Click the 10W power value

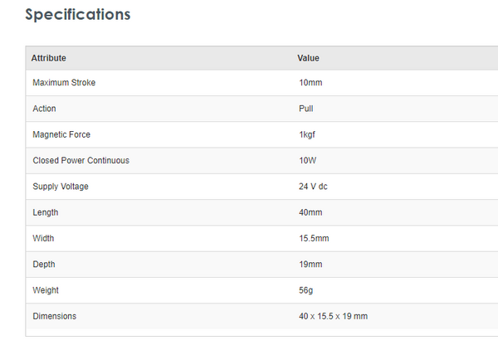tap(307, 160)
